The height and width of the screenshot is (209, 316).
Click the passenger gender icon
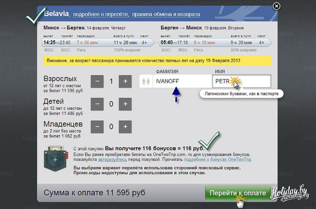coord(146,82)
